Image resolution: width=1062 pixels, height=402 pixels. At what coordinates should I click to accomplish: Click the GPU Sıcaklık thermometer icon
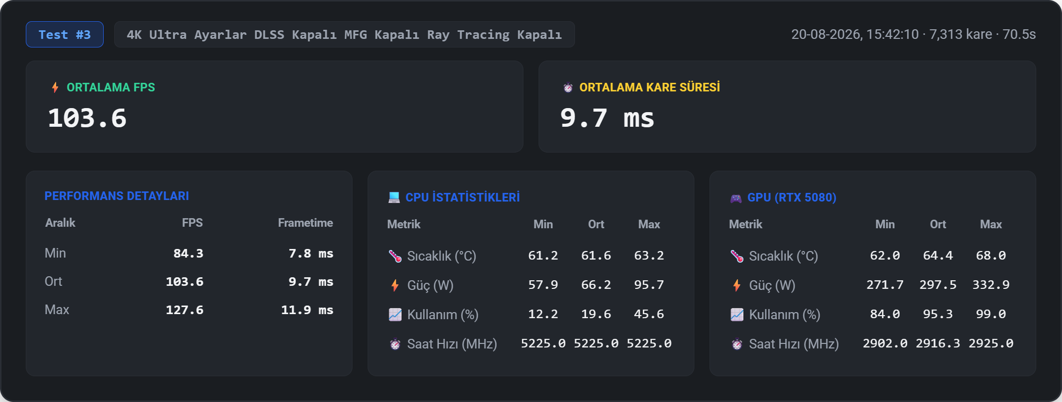[x=737, y=256]
